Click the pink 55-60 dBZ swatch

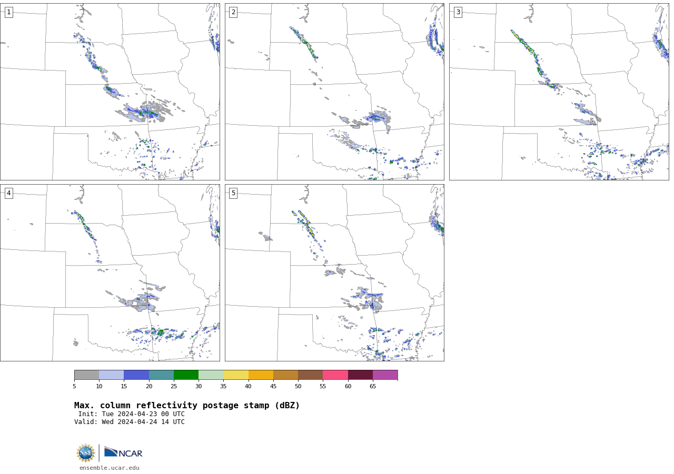(335, 375)
